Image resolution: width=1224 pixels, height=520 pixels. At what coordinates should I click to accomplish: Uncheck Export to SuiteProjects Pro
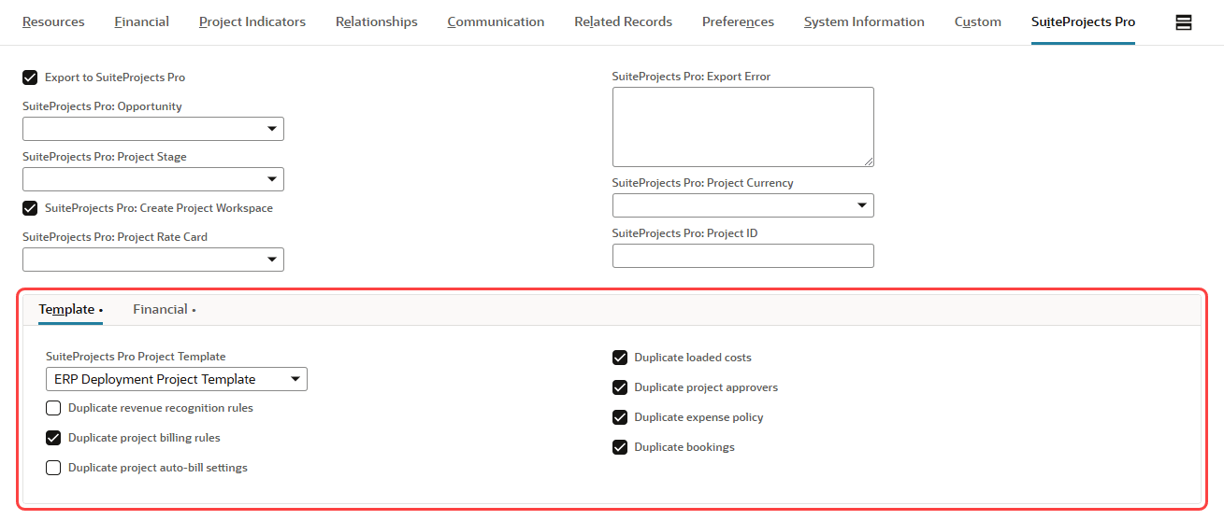(30, 77)
